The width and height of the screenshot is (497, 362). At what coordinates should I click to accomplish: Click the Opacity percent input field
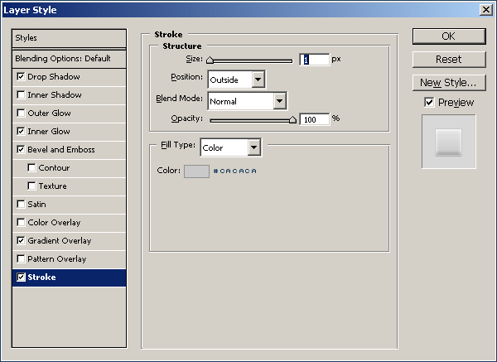[x=314, y=119]
